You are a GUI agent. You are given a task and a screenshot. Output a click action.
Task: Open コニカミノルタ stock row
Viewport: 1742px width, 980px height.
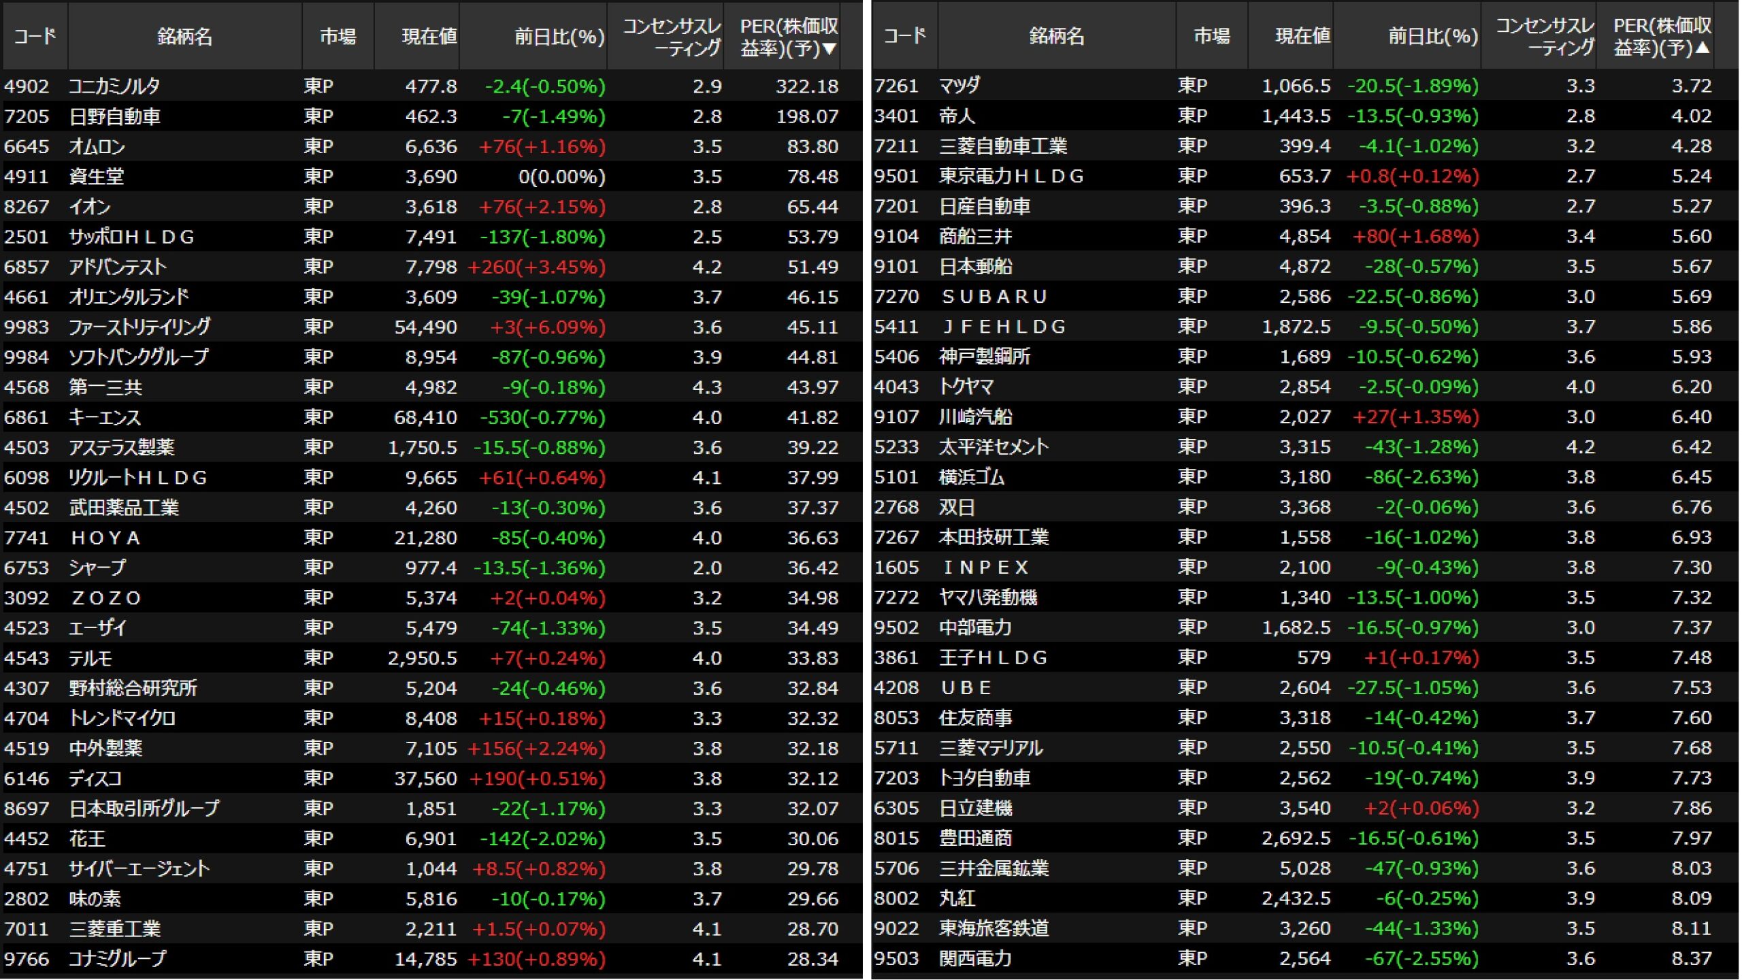114,86
